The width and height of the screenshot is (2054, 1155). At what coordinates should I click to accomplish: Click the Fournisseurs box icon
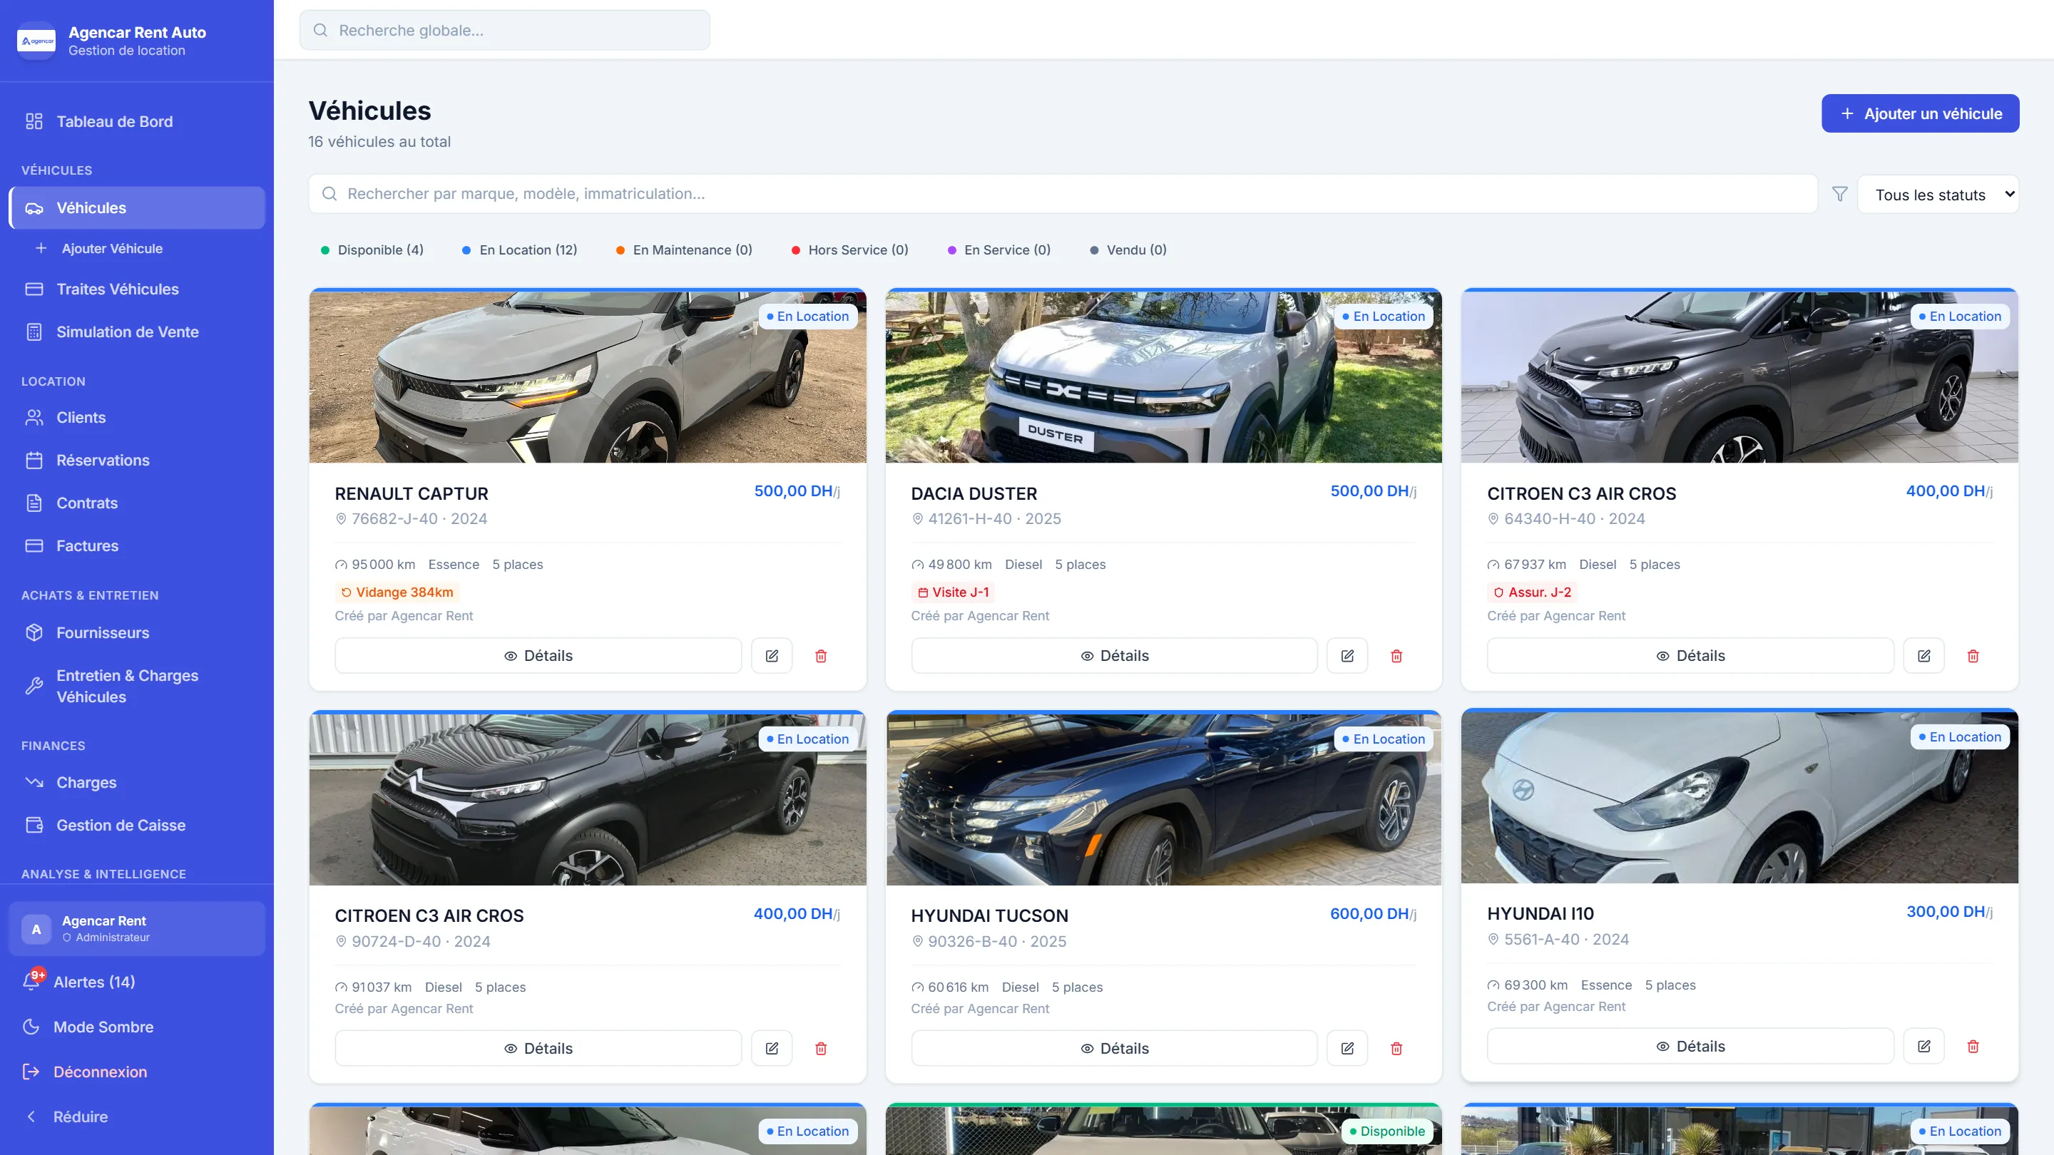tap(34, 632)
